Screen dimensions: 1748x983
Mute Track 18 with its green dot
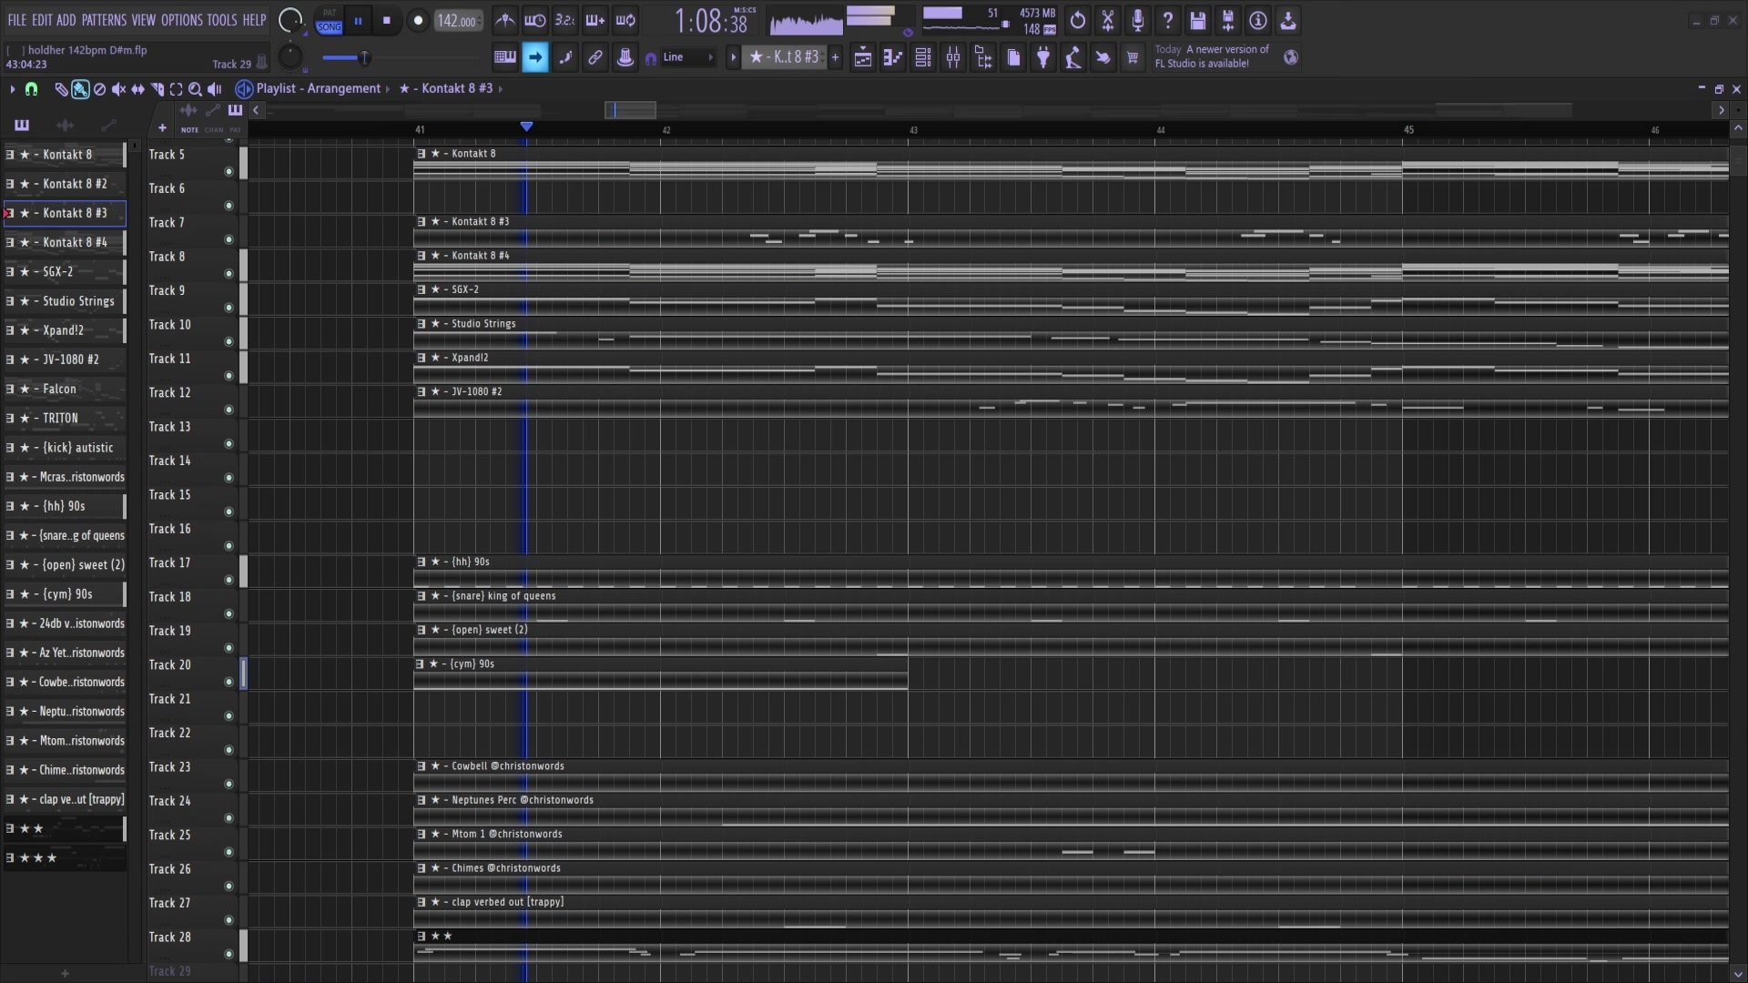point(229,614)
